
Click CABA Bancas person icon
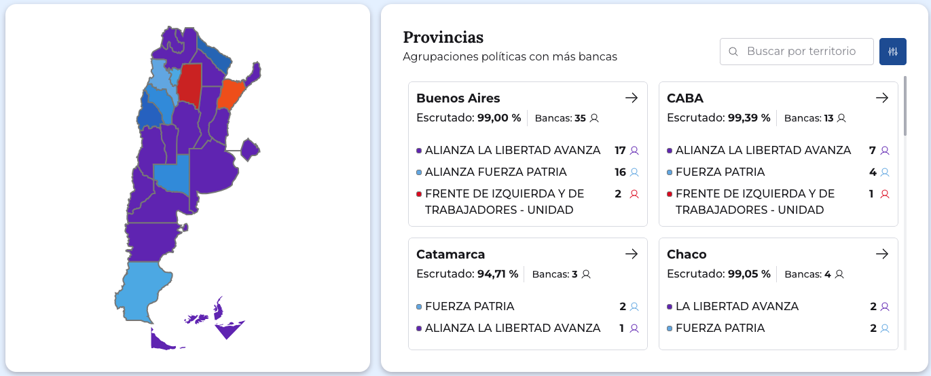pyautogui.click(x=841, y=118)
